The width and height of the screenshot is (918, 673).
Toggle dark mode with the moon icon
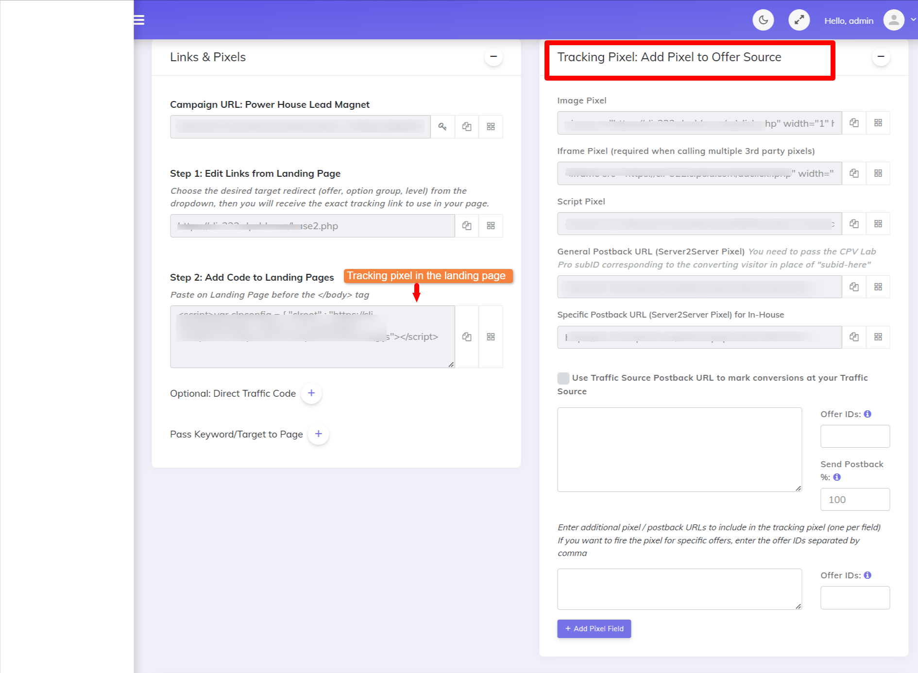click(x=763, y=20)
